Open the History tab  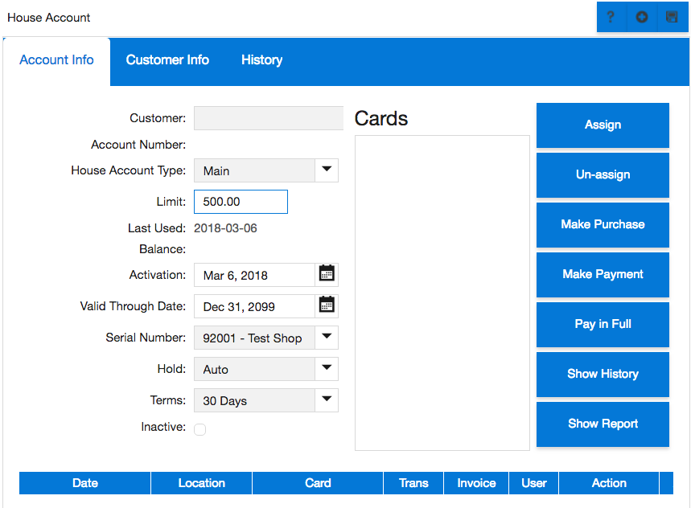(x=261, y=60)
